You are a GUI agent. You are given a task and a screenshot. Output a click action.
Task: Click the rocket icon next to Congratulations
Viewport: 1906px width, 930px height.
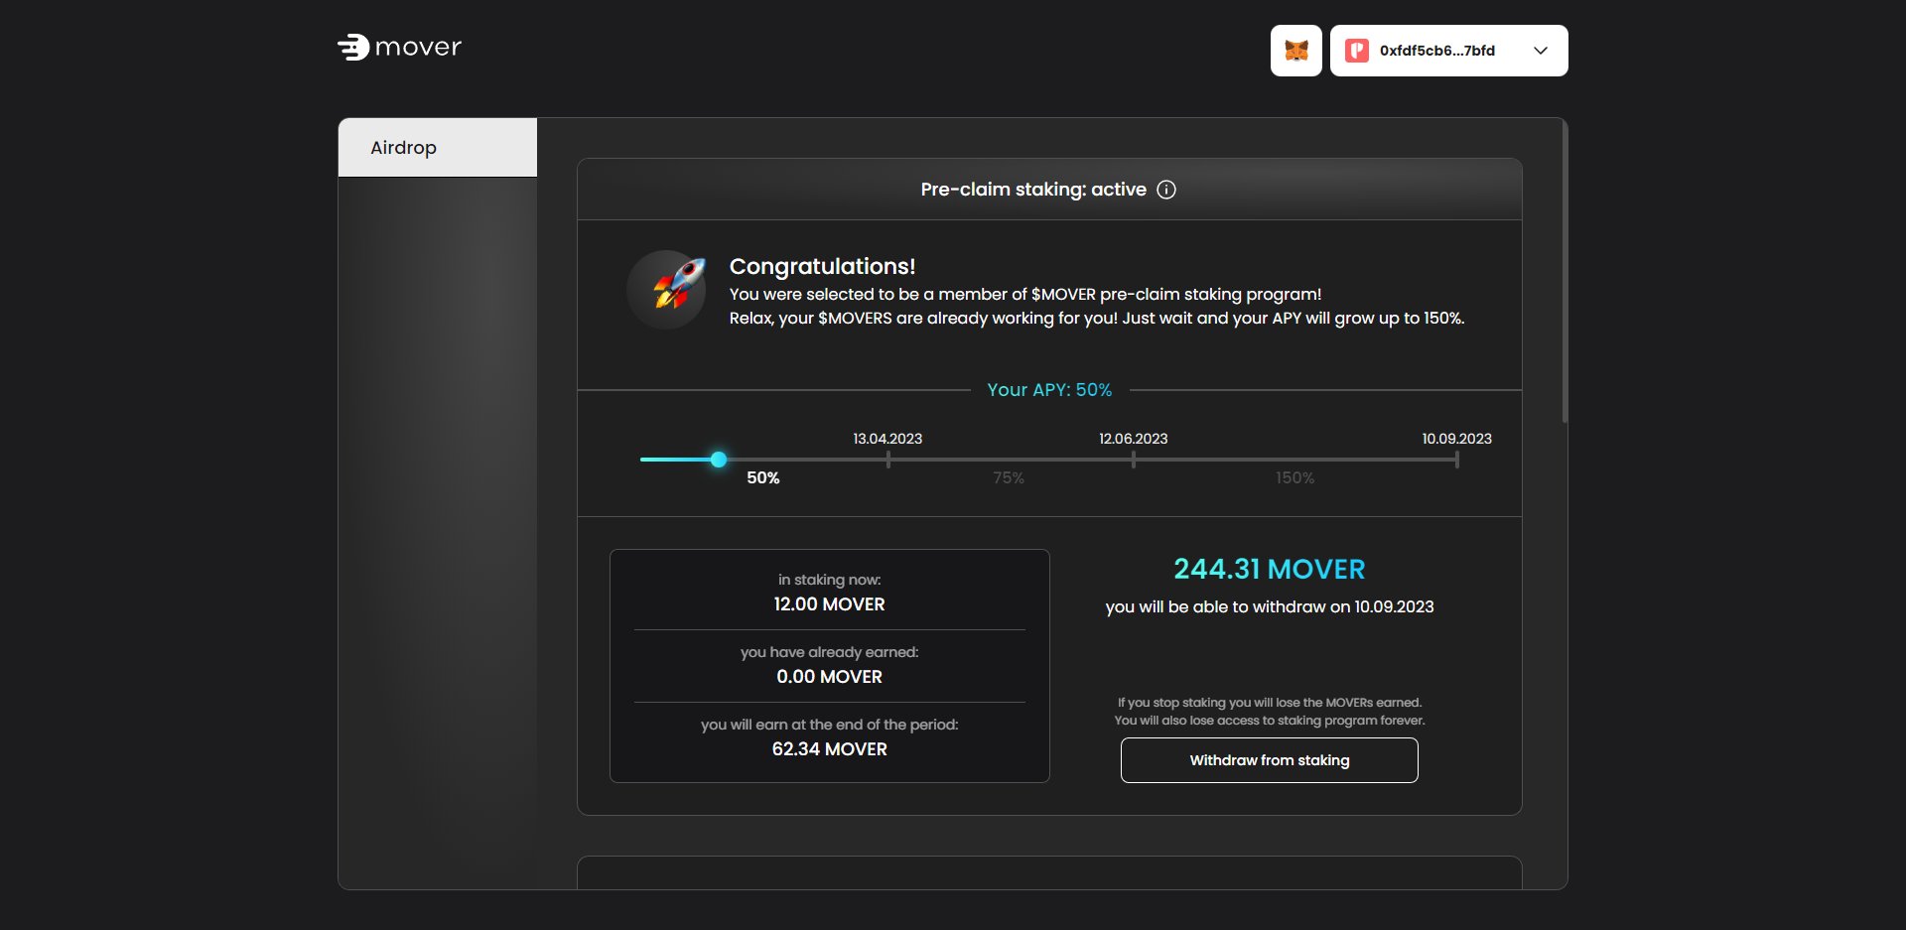(x=667, y=289)
